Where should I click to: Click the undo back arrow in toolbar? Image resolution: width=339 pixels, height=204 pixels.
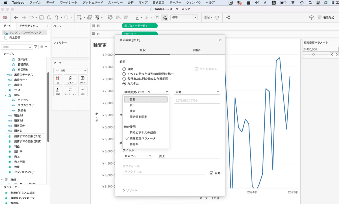pos(16,17)
